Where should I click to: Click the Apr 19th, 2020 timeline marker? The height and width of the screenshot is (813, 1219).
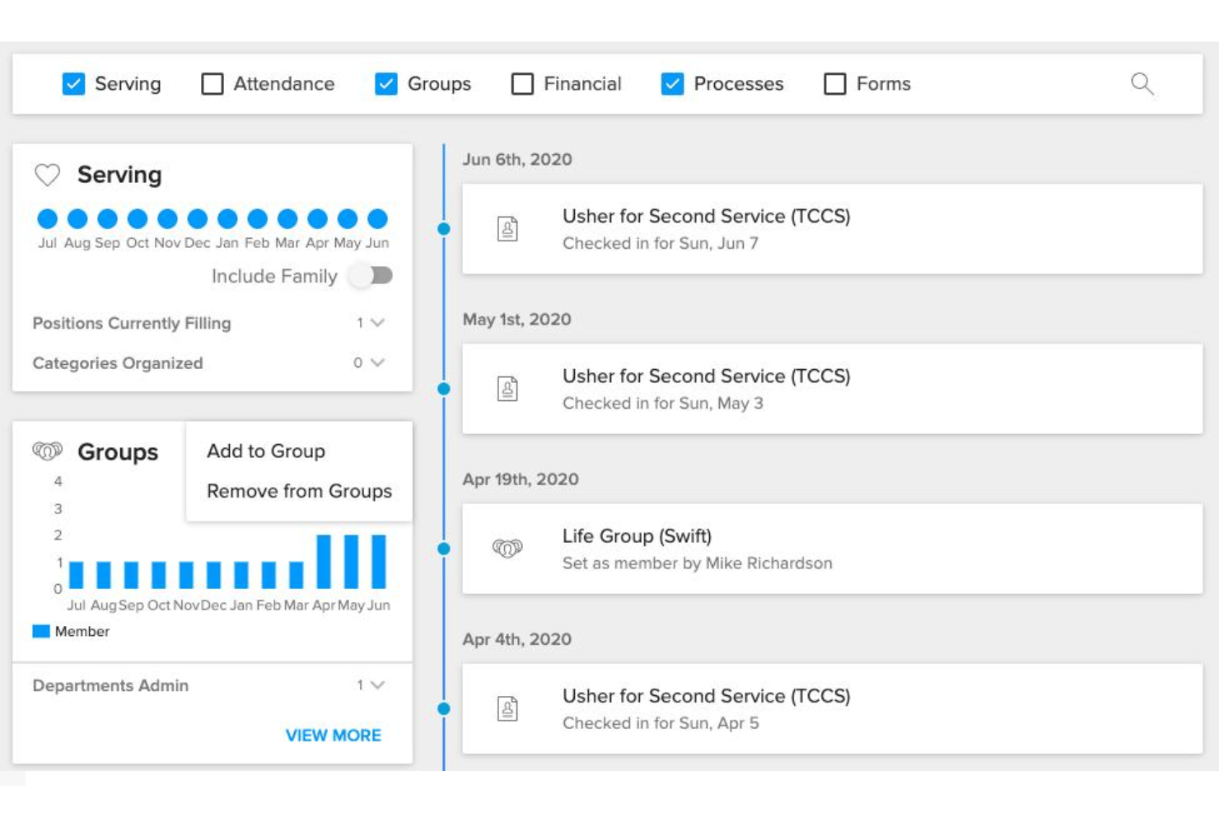pos(444,549)
